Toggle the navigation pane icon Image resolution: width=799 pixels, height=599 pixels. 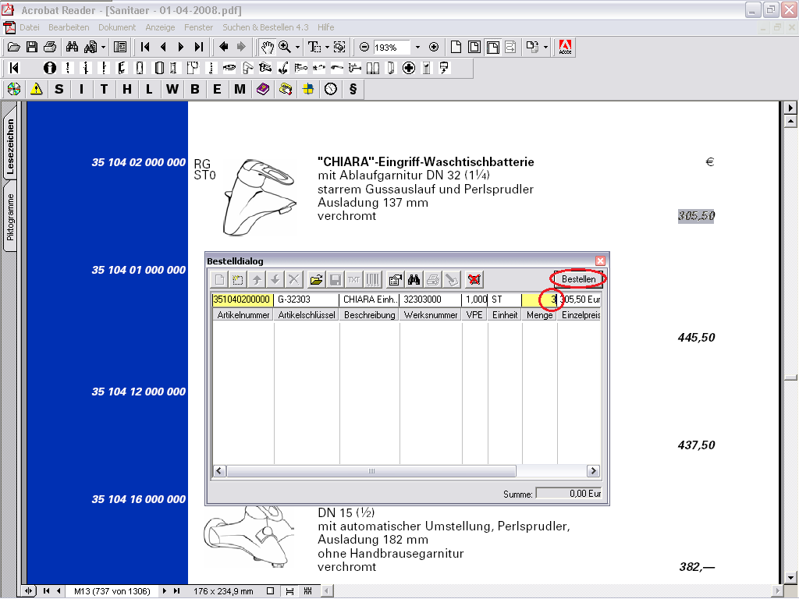(x=120, y=48)
